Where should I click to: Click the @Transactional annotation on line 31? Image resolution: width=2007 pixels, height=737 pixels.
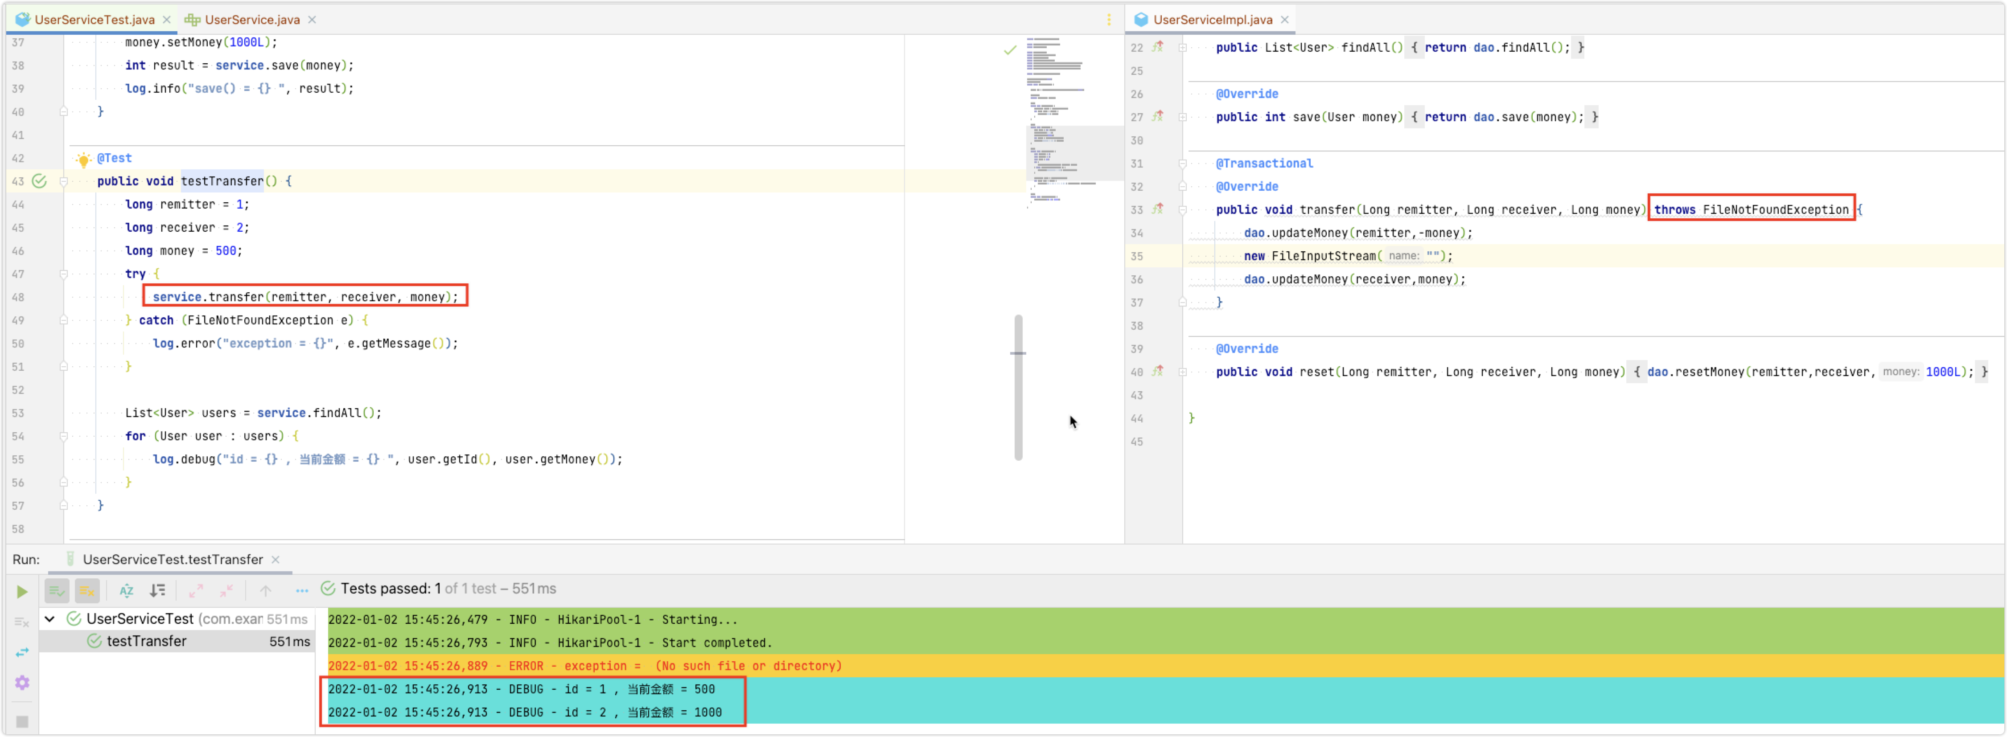[1264, 164]
